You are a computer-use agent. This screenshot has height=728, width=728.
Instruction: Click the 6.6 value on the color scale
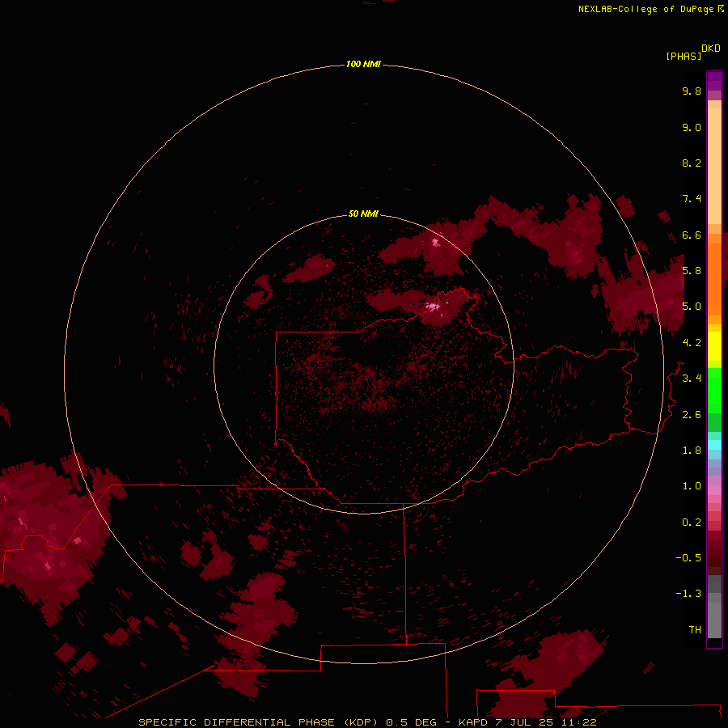[692, 235]
